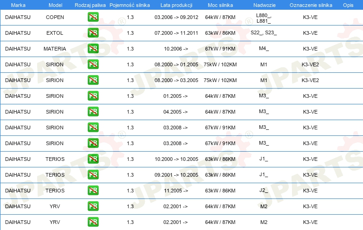The height and width of the screenshot is (230, 363).
Task: Click the Rodzaj paliwa column header
Action: (90, 5)
